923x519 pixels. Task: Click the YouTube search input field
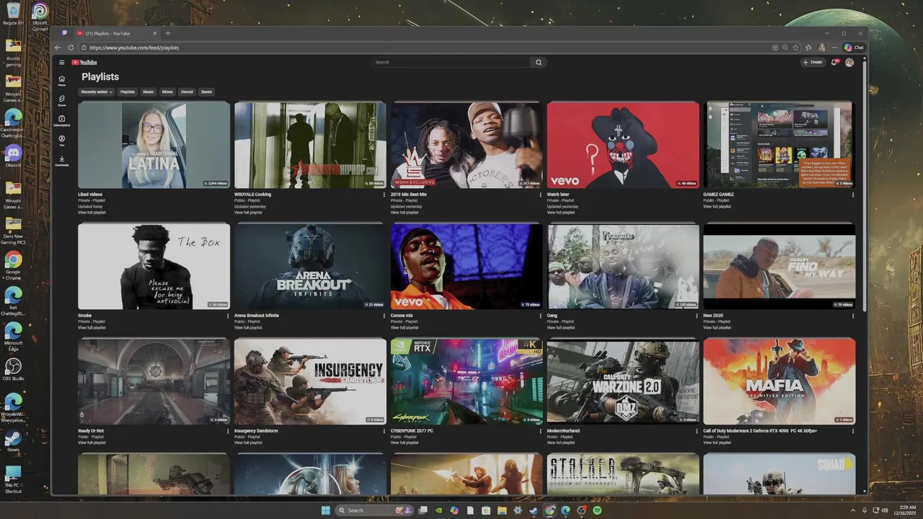click(x=451, y=63)
